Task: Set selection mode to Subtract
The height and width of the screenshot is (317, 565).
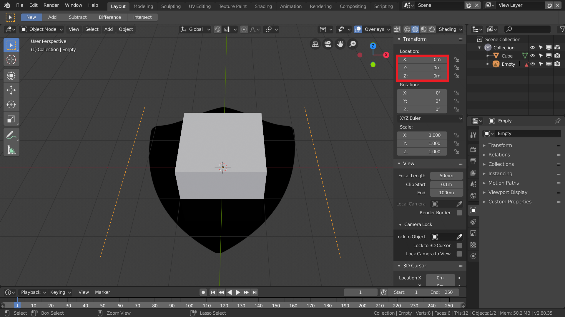Action: 78,17
